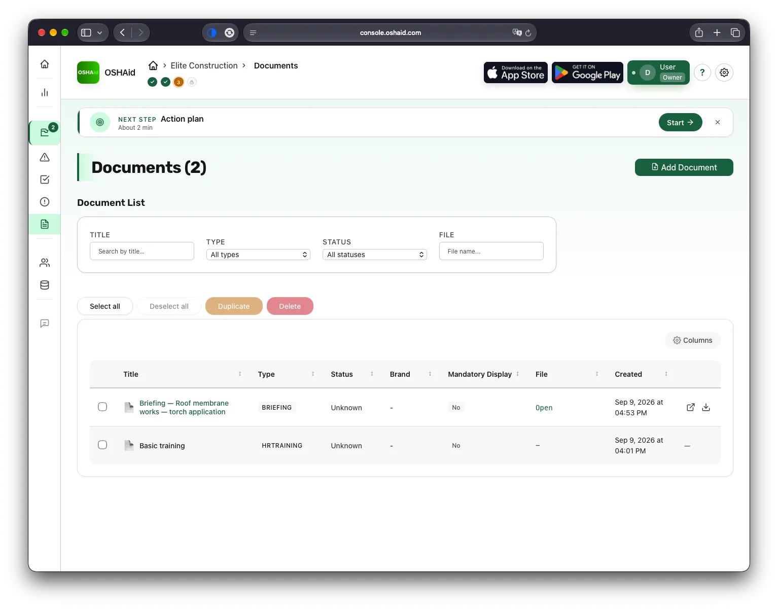The width and height of the screenshot is (778, 609).
Task: Download the Briefing document file
Action: [x=706, y=407]
